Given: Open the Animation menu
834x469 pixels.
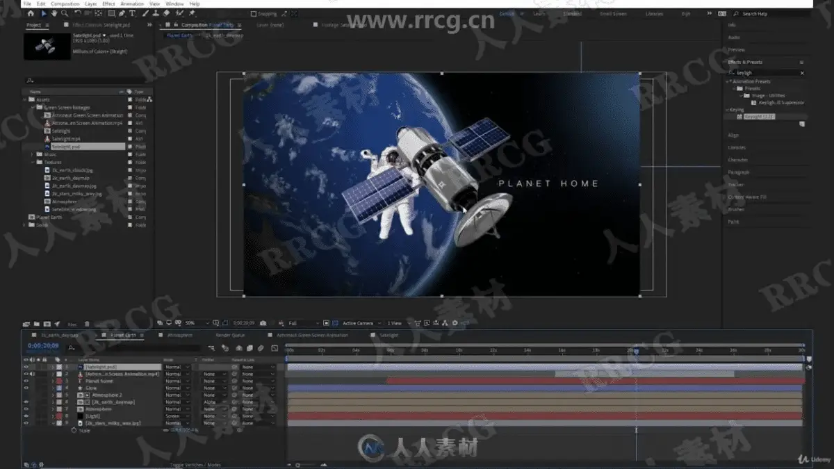Looking at the screenshot, I should pos(132,3).
